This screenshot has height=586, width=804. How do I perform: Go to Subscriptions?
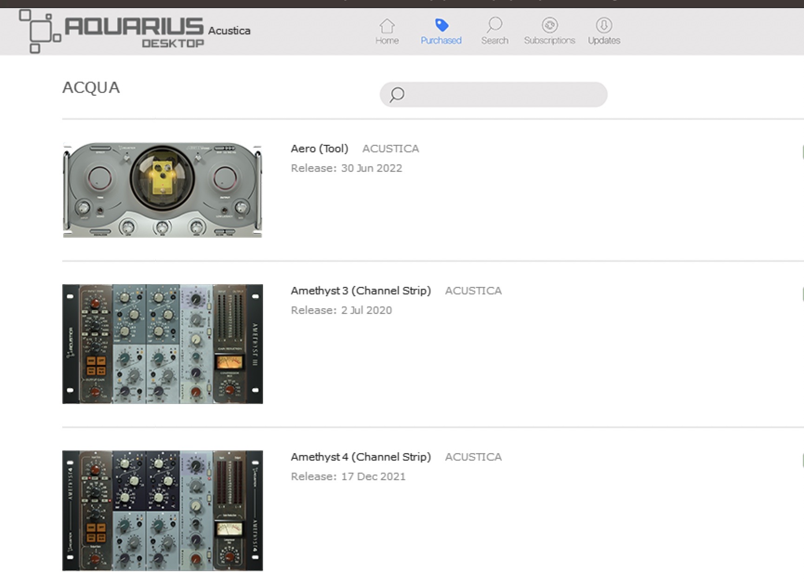pyautogui.click(x=549, y=31)
